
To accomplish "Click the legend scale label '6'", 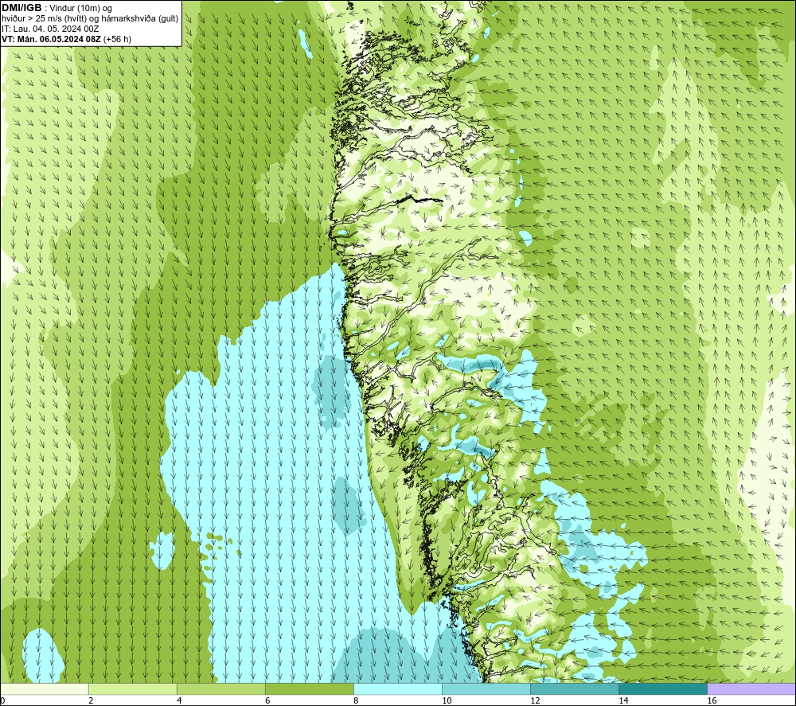I will 267,700.
